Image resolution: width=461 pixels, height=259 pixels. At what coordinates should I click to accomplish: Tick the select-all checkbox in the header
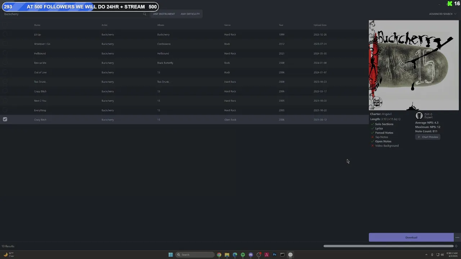[5, 25]
